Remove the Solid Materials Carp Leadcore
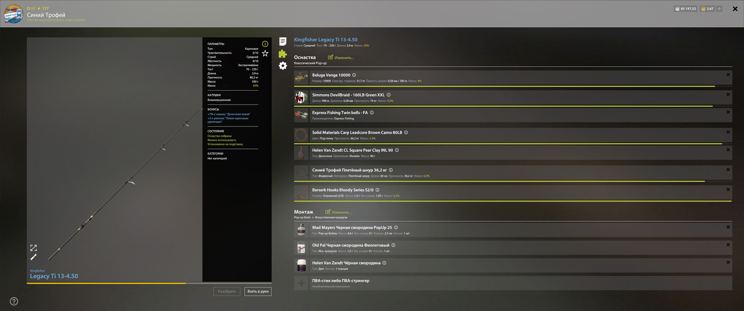Image resolution: width=744 pixels, height=311 pixels. point(728,132)
